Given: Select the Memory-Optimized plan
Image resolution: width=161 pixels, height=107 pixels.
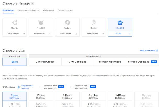Looking at the screenshot, I should (x=110, y=62).
